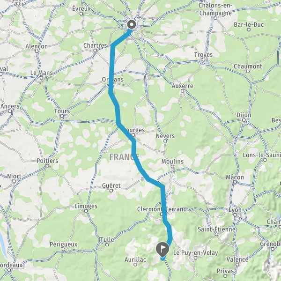This screenshot has height=281, width=281.
Task: Click the Tours city marker
Action: pyautogui.click(x=62, y=116)
